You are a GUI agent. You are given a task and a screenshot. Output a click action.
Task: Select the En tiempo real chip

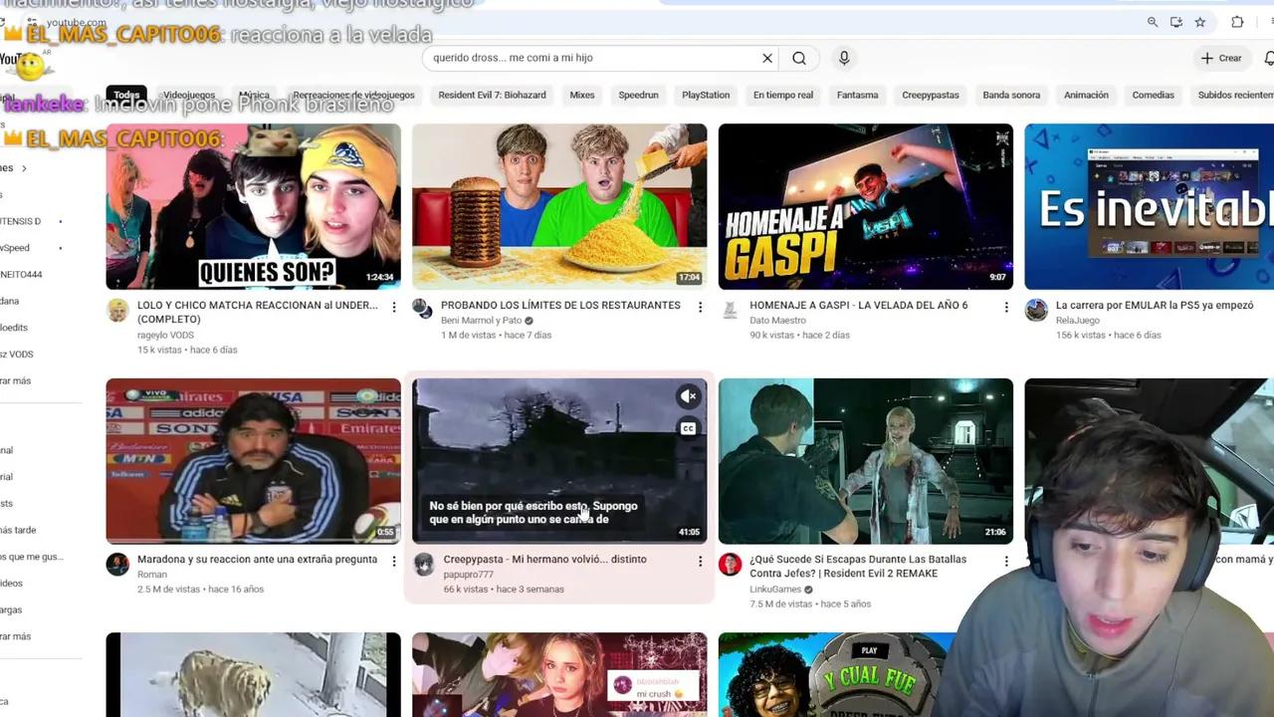pos(783,95)
